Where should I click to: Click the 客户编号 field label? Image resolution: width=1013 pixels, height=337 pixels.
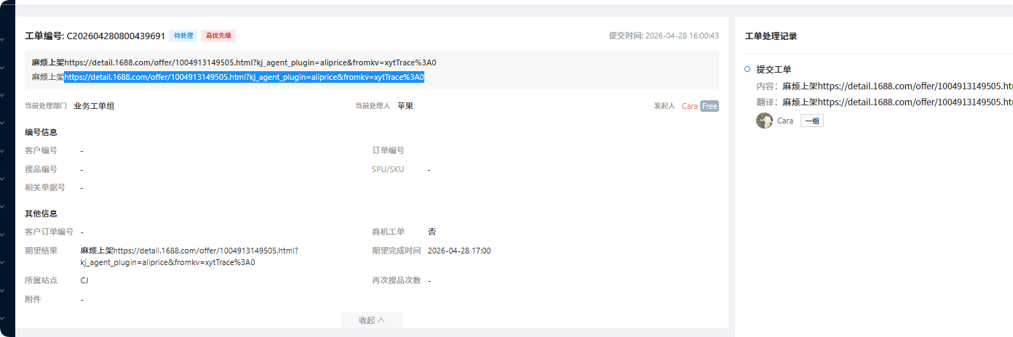pos(41,150)
